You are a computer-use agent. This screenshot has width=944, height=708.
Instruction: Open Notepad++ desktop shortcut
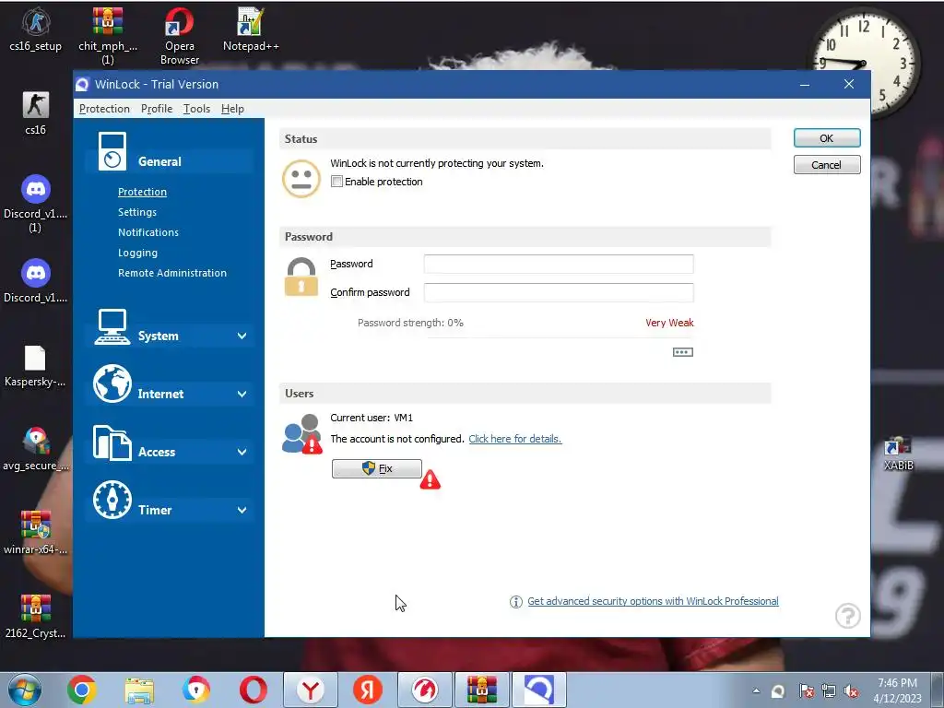pos(251,30)
